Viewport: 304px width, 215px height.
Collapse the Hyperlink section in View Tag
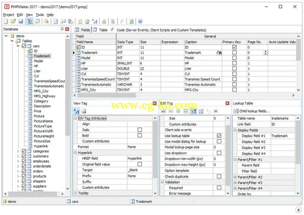click(75, 153)
